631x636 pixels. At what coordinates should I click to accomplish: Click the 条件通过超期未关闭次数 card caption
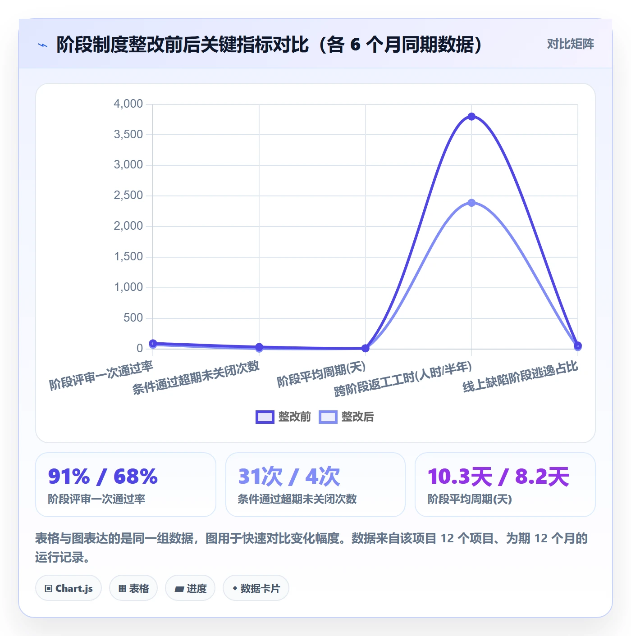(297, 499)
